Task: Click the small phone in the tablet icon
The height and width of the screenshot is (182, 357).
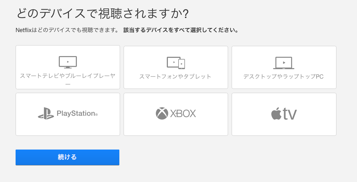Action: 182,64
